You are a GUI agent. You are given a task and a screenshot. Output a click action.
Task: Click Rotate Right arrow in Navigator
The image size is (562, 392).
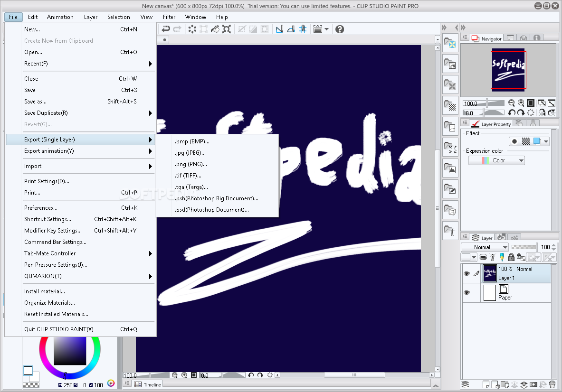coord(521,113)
